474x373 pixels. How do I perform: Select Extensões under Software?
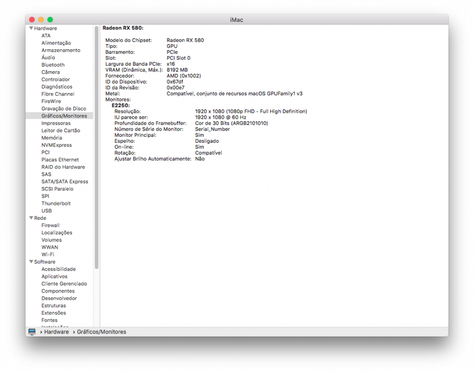54,313
